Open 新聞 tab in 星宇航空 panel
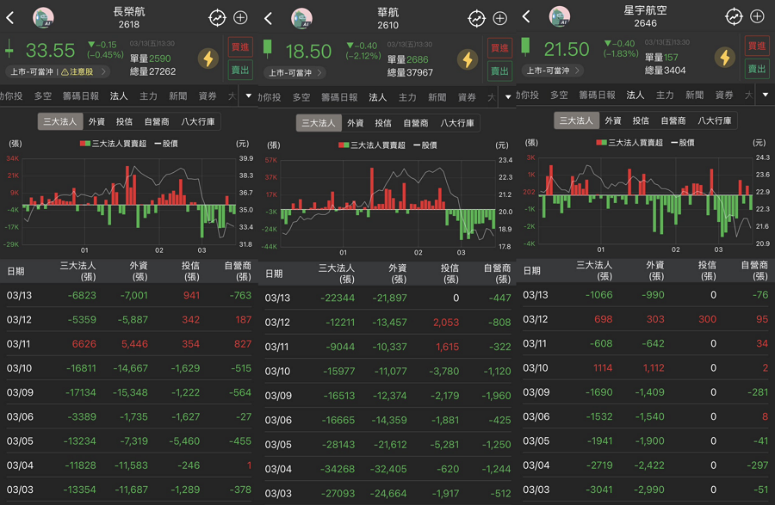 tap(694, 95)
